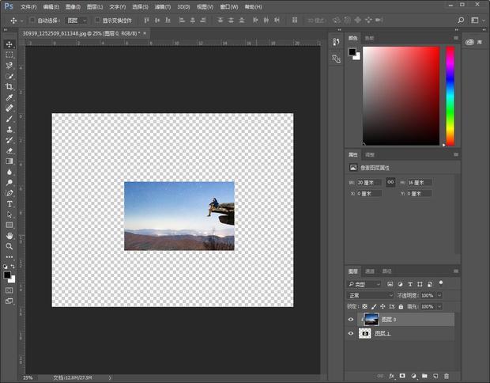Open the History panel icon
Image resolution: width=490 pixels, height=383 pixels.
click(336, 42)
